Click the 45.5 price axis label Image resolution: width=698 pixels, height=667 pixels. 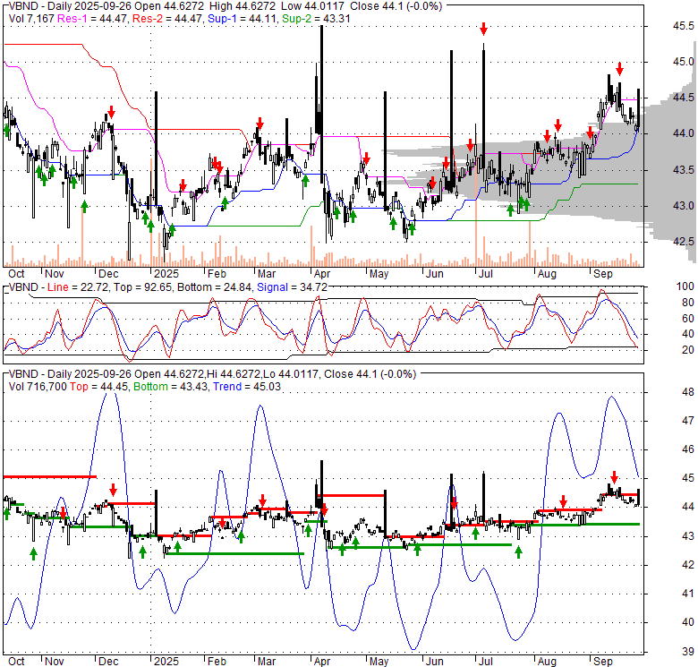[x=683, y=26]
